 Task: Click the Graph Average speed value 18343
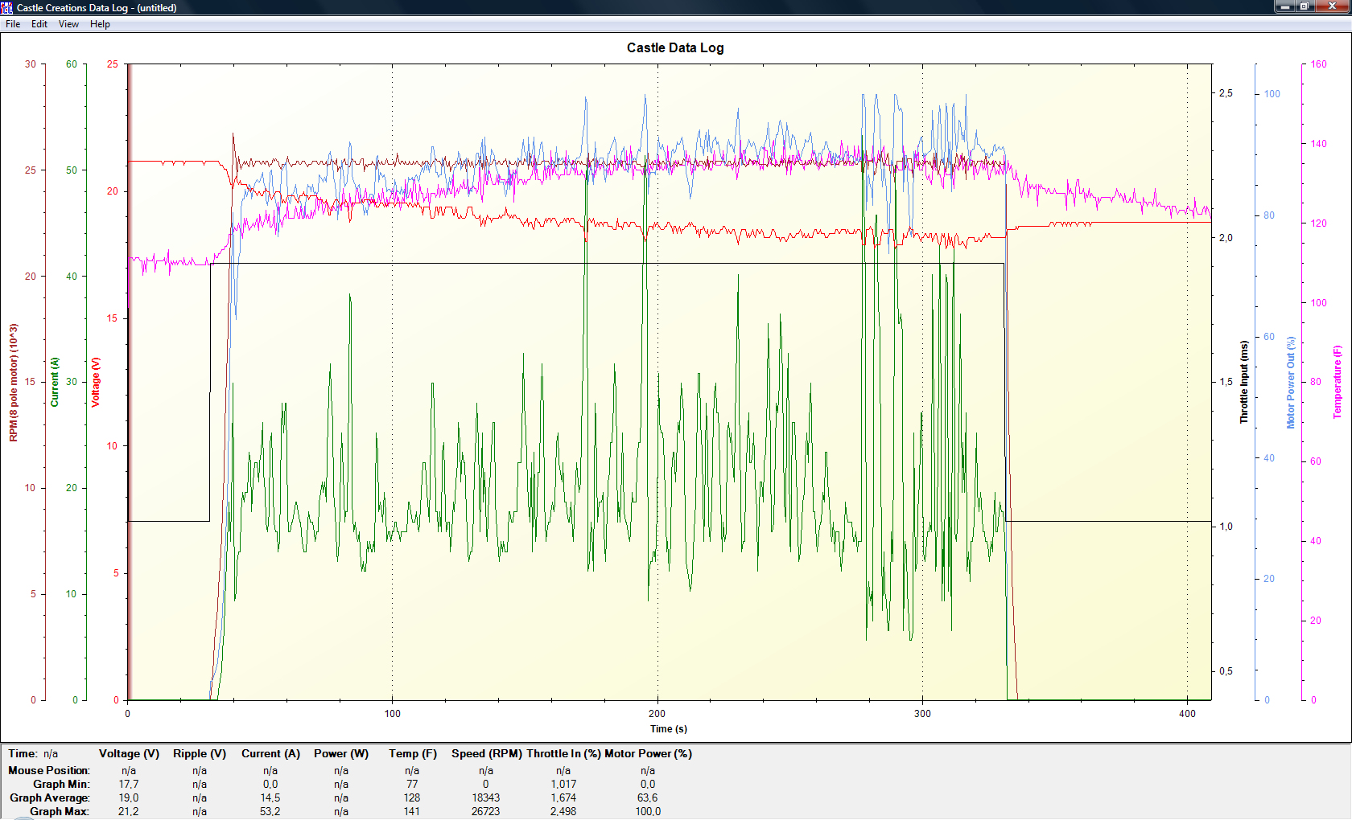coord(486,798)
